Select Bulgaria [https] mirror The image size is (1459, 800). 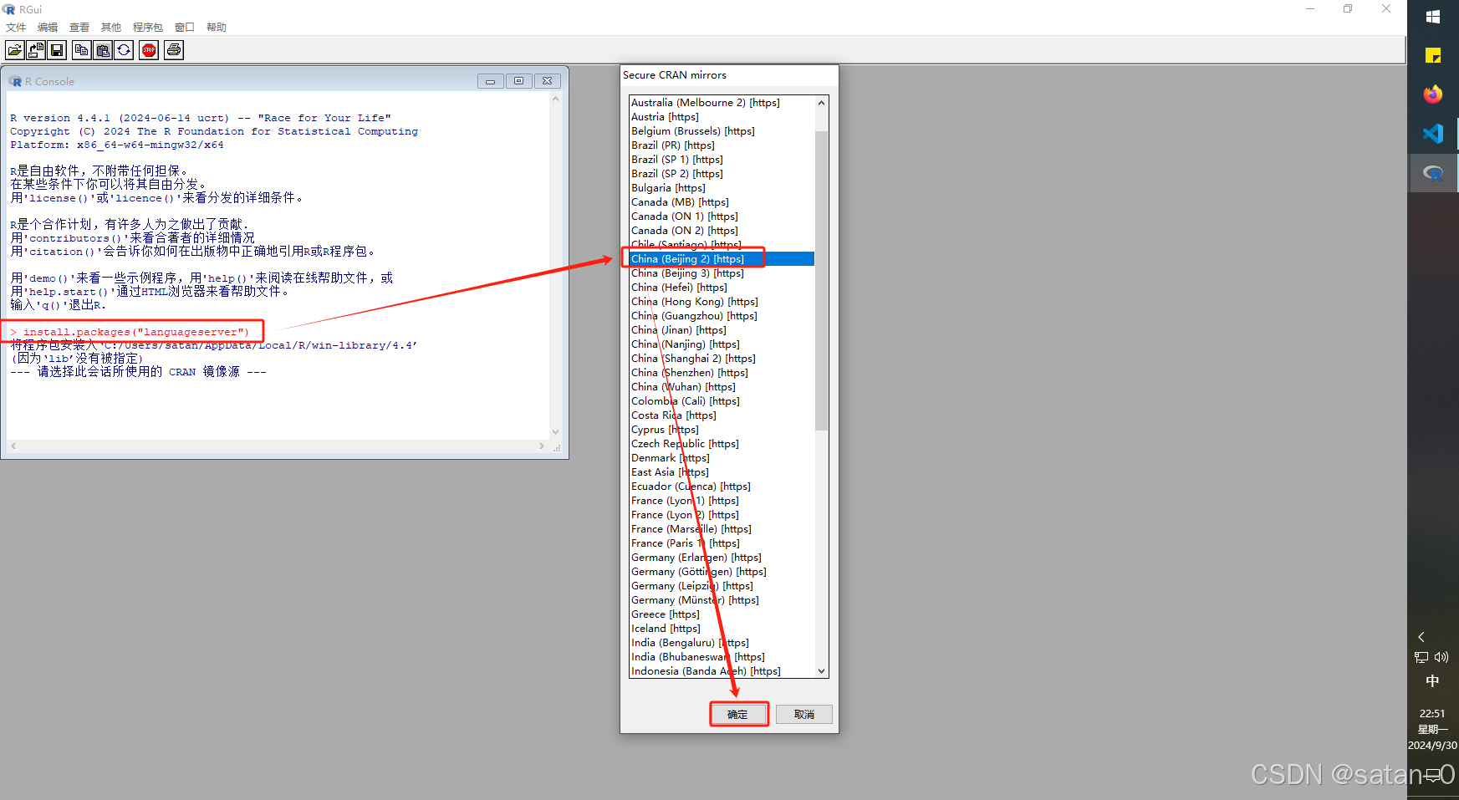[x=722, y=188]
